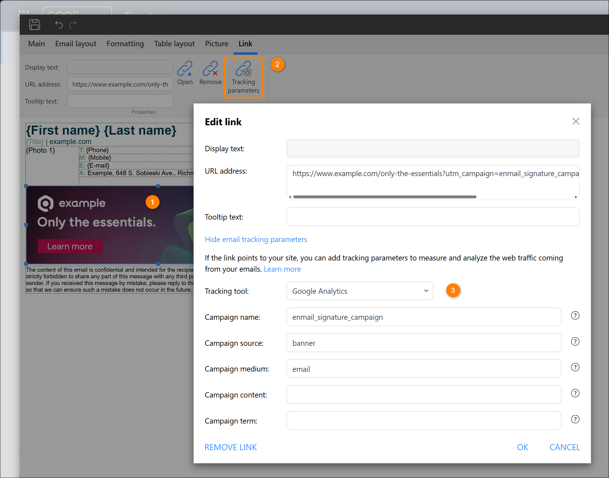Close the Edit link dialog
The image size is (609, 478).
pyautogui.click(x=576, y=121)
